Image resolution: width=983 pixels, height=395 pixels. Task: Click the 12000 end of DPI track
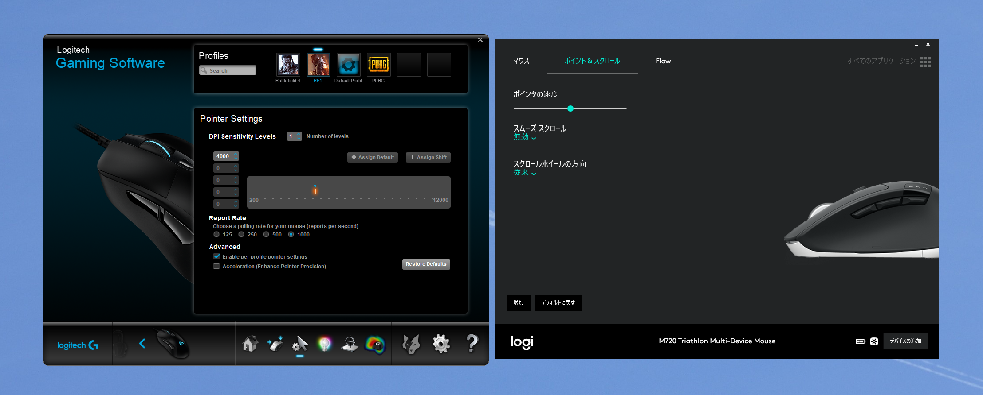(x=440, y=200)
